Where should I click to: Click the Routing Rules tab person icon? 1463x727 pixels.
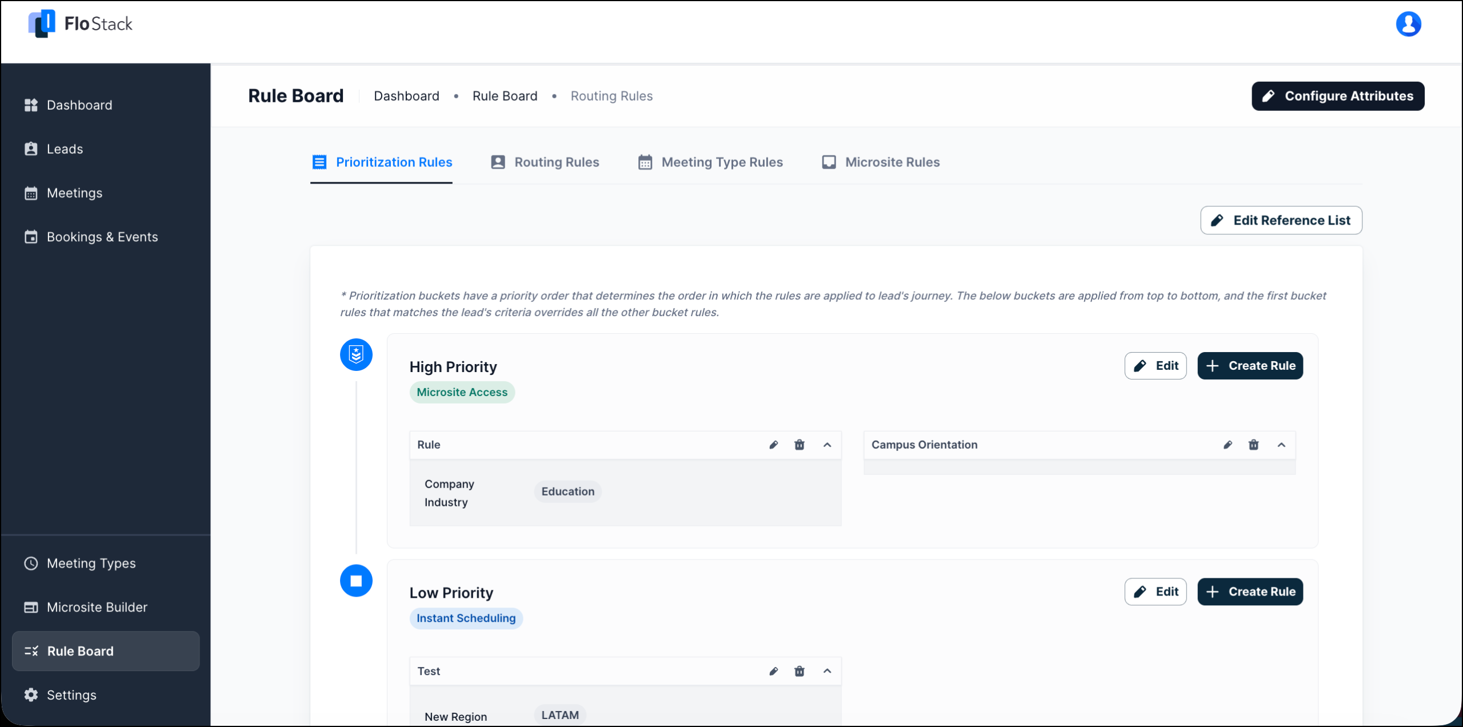click(x=498, y=162)
